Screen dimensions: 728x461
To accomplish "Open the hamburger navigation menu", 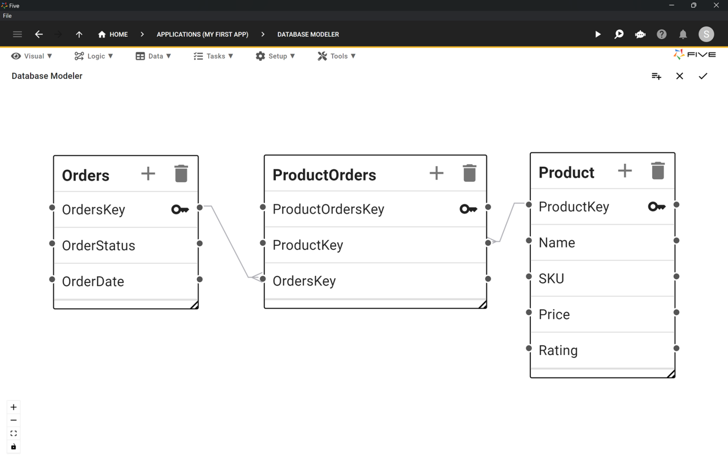I will tap(18, 34).
